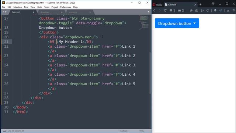Open the Tools menu
Screen dimensions: 236x133
point(47,7)
